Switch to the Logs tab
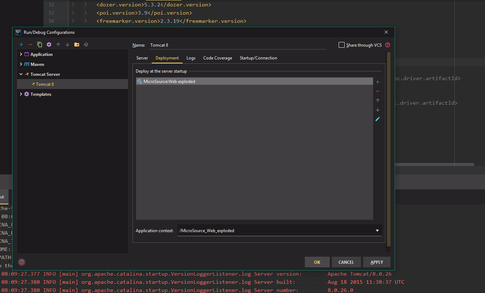 click(191, 58)
